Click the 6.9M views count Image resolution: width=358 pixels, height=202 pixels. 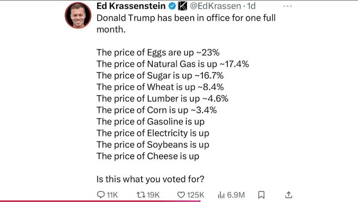click(236, 195)
